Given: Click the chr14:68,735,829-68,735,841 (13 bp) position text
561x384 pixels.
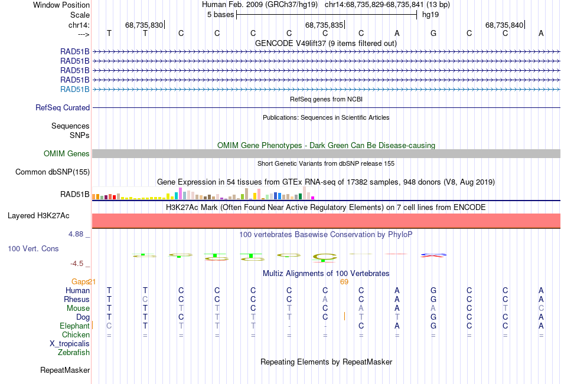Looking at the screenshot, I should point(387,5).
